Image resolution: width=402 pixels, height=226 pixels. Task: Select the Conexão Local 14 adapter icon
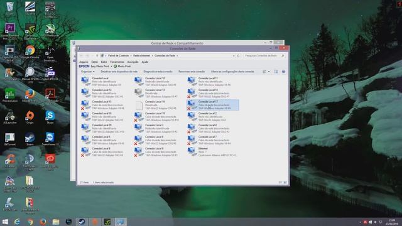pos(192,93)
